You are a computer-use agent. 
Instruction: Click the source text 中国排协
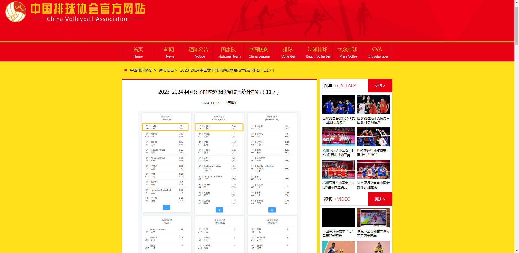231,103
